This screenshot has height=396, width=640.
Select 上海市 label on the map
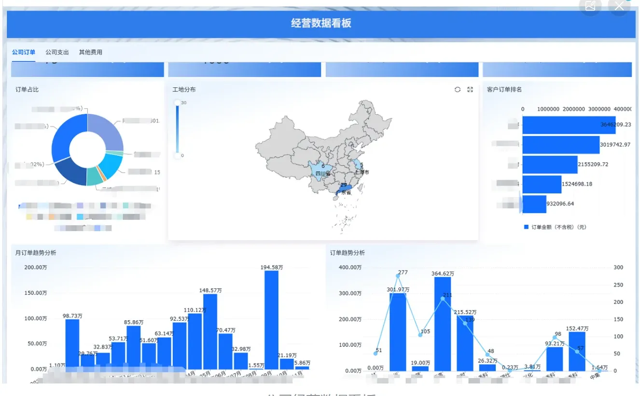[362, 172]
